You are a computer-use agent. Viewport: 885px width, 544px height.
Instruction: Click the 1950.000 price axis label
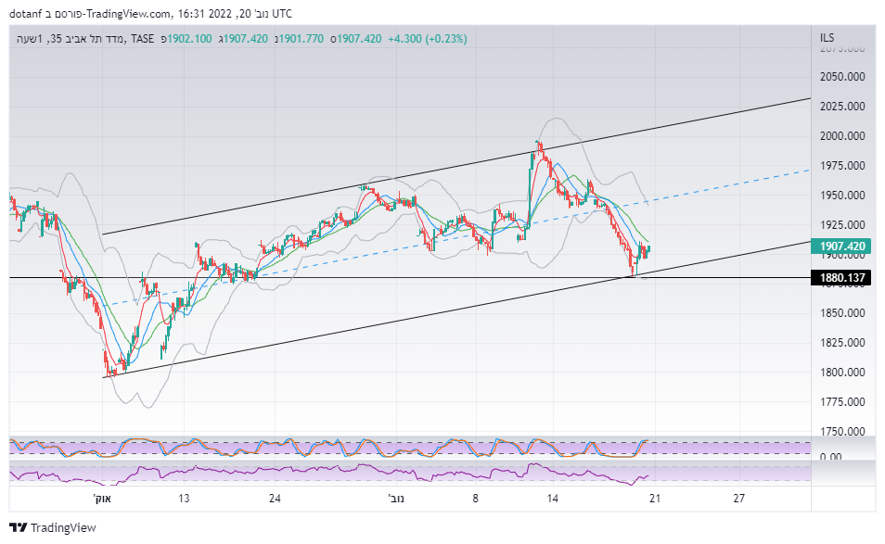click(x=842, y=195)
